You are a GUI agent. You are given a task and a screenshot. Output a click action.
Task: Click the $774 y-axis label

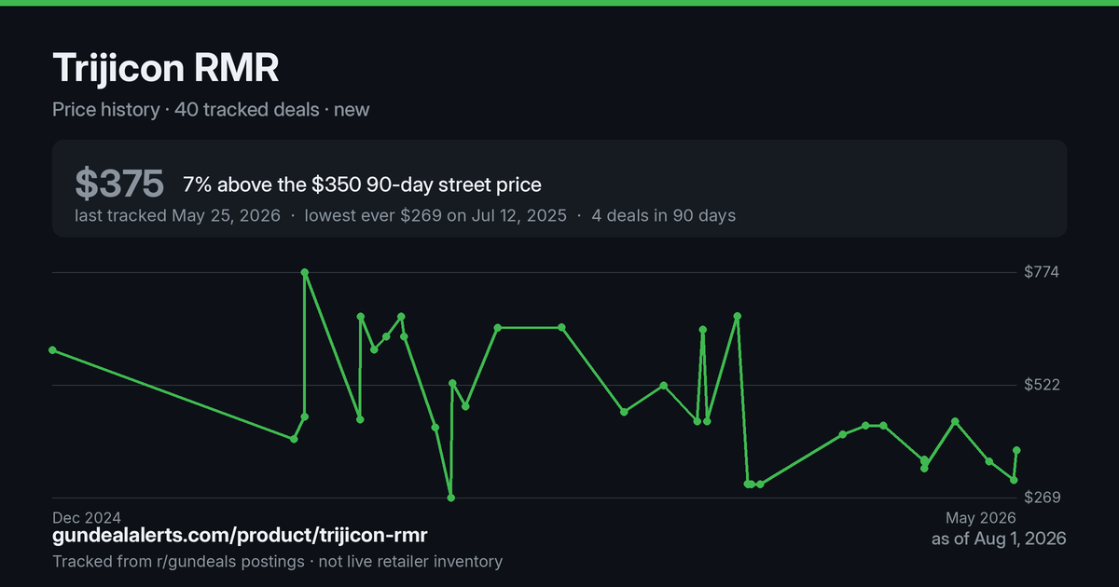click(x=1043, y=272)
